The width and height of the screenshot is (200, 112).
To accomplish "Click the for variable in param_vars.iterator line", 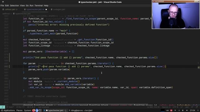I will pos(61,78).
